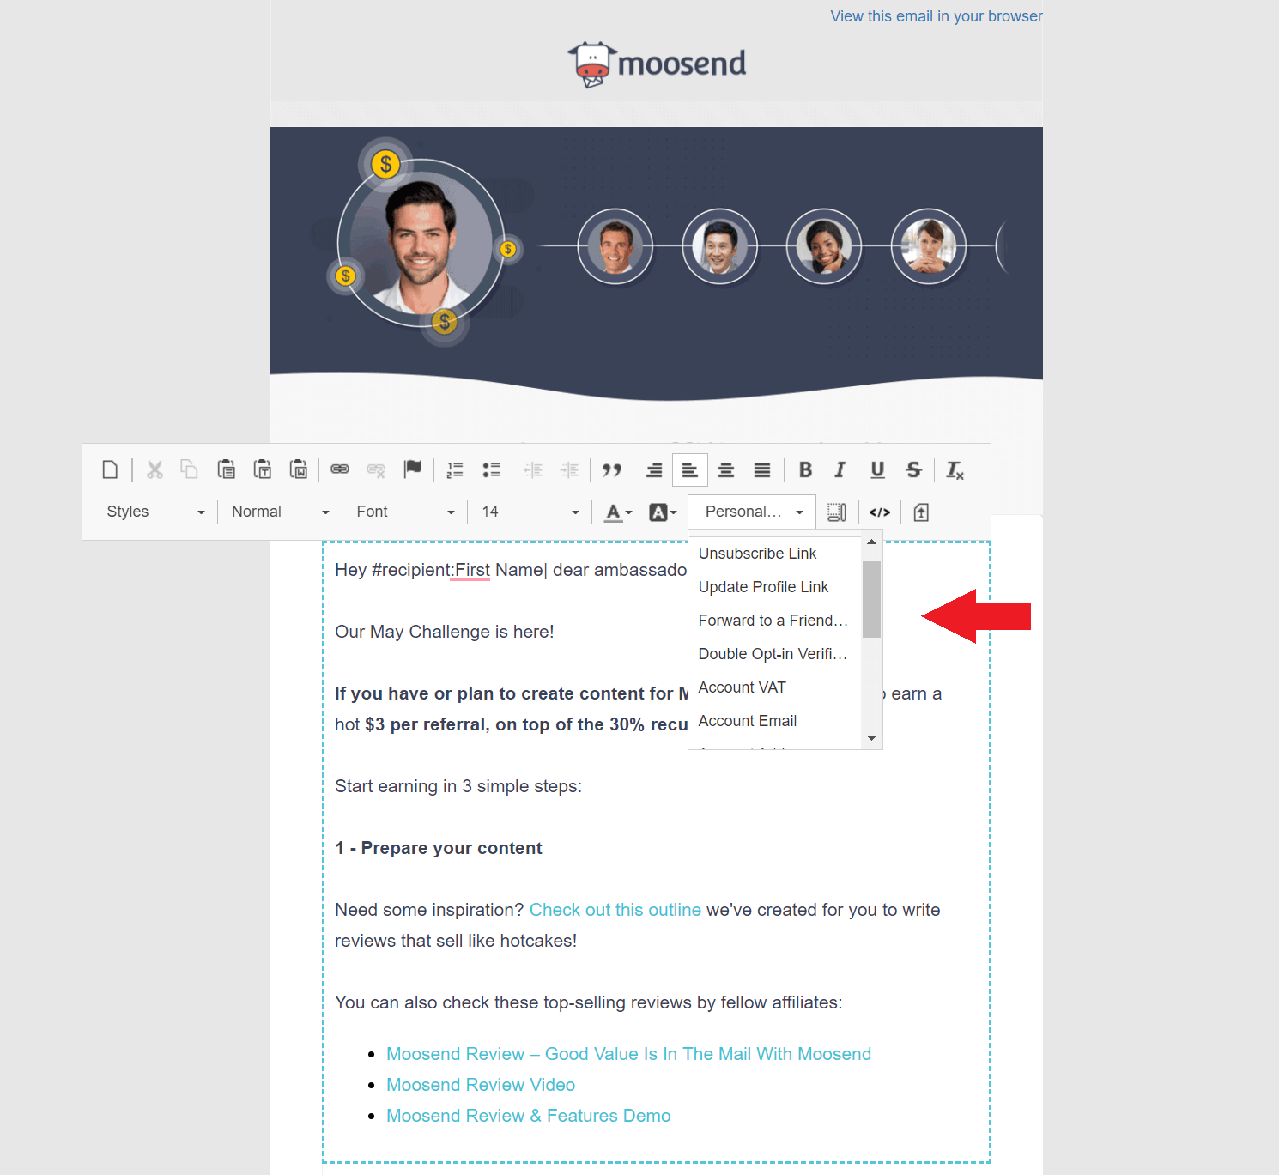Image resolution: width=1279 pixels, height=1175 pixels.
Task: Click the '1 - Prepare your content' heading
Action: pyautogui.click(x=439, y=848)
